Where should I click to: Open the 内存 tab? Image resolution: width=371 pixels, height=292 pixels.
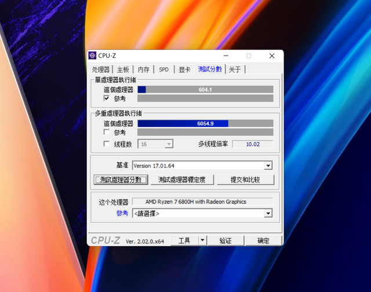pyautogui.click(x=144, y=70)
